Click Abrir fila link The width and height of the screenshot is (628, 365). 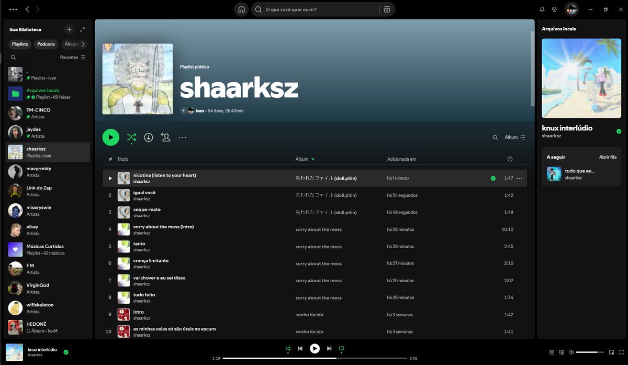pos(608,157)
